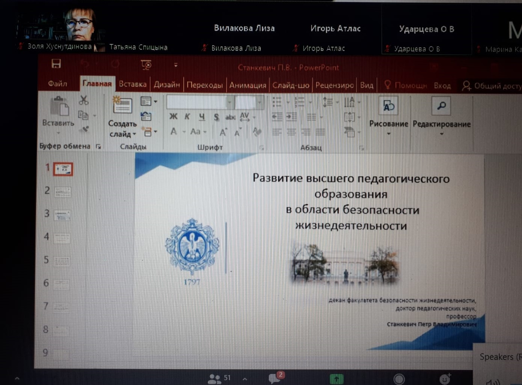Image resolution: width=522 pixels, height=385 pixels.
Task: Toggle Italic (К) formatting
Action: tap(187, 117)
